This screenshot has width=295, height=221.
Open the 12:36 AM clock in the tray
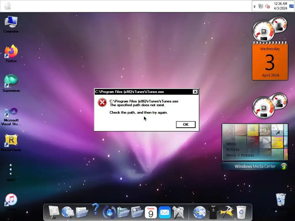point(280,6)
